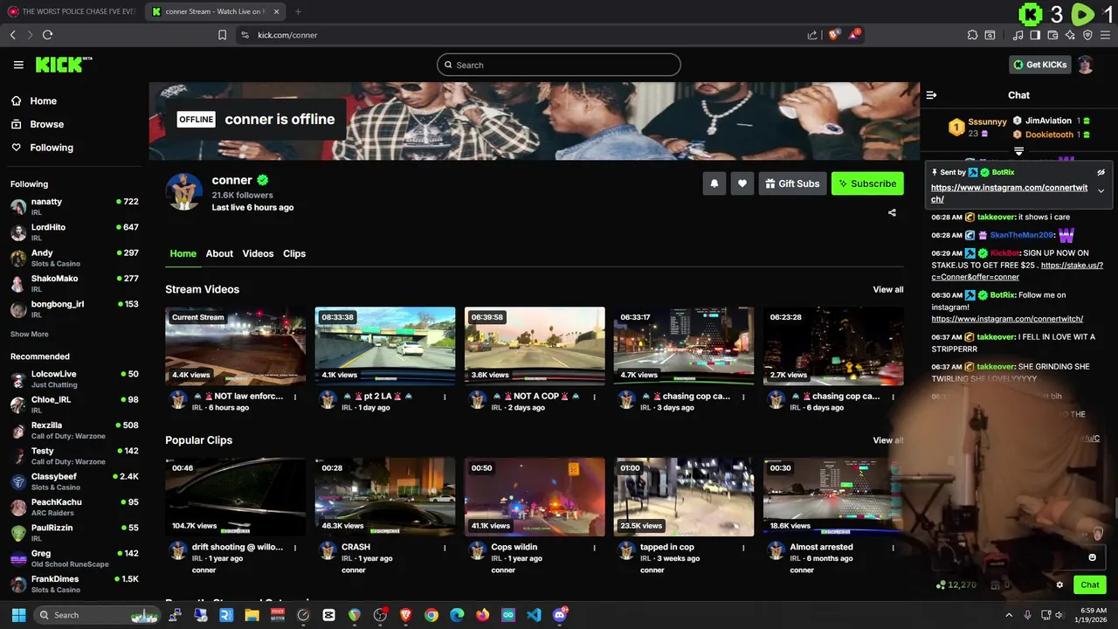Open the 08:33:38 'pt 2 LA' video thumbnail
1118x629 pixels.
[385, 346]
